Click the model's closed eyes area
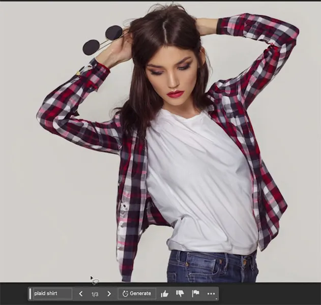The height and width of the screenshot is (305, 321). point(170,70)
